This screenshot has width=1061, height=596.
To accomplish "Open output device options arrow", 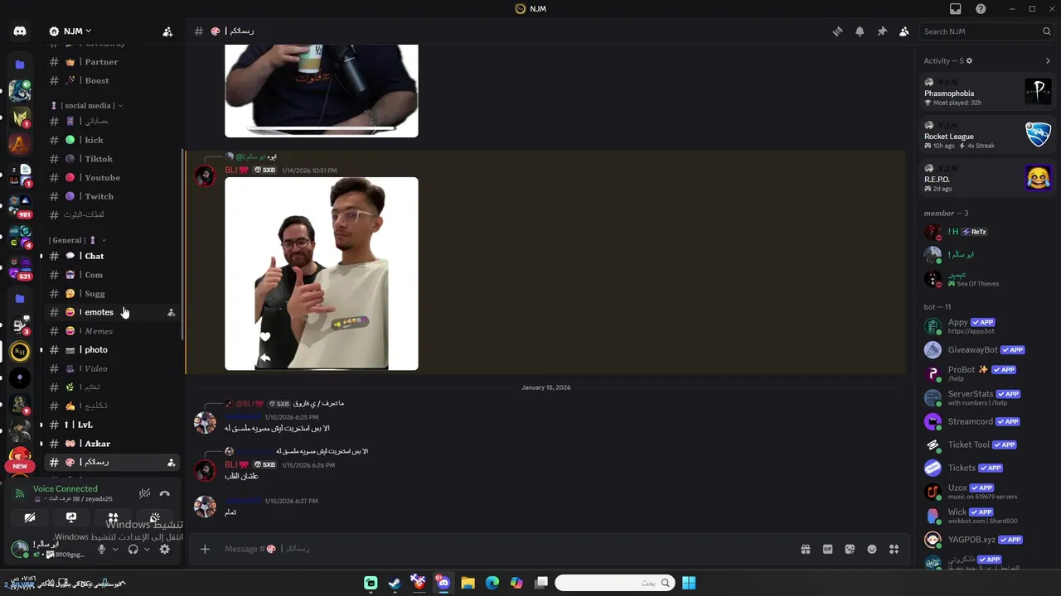I will pos(147,549).
